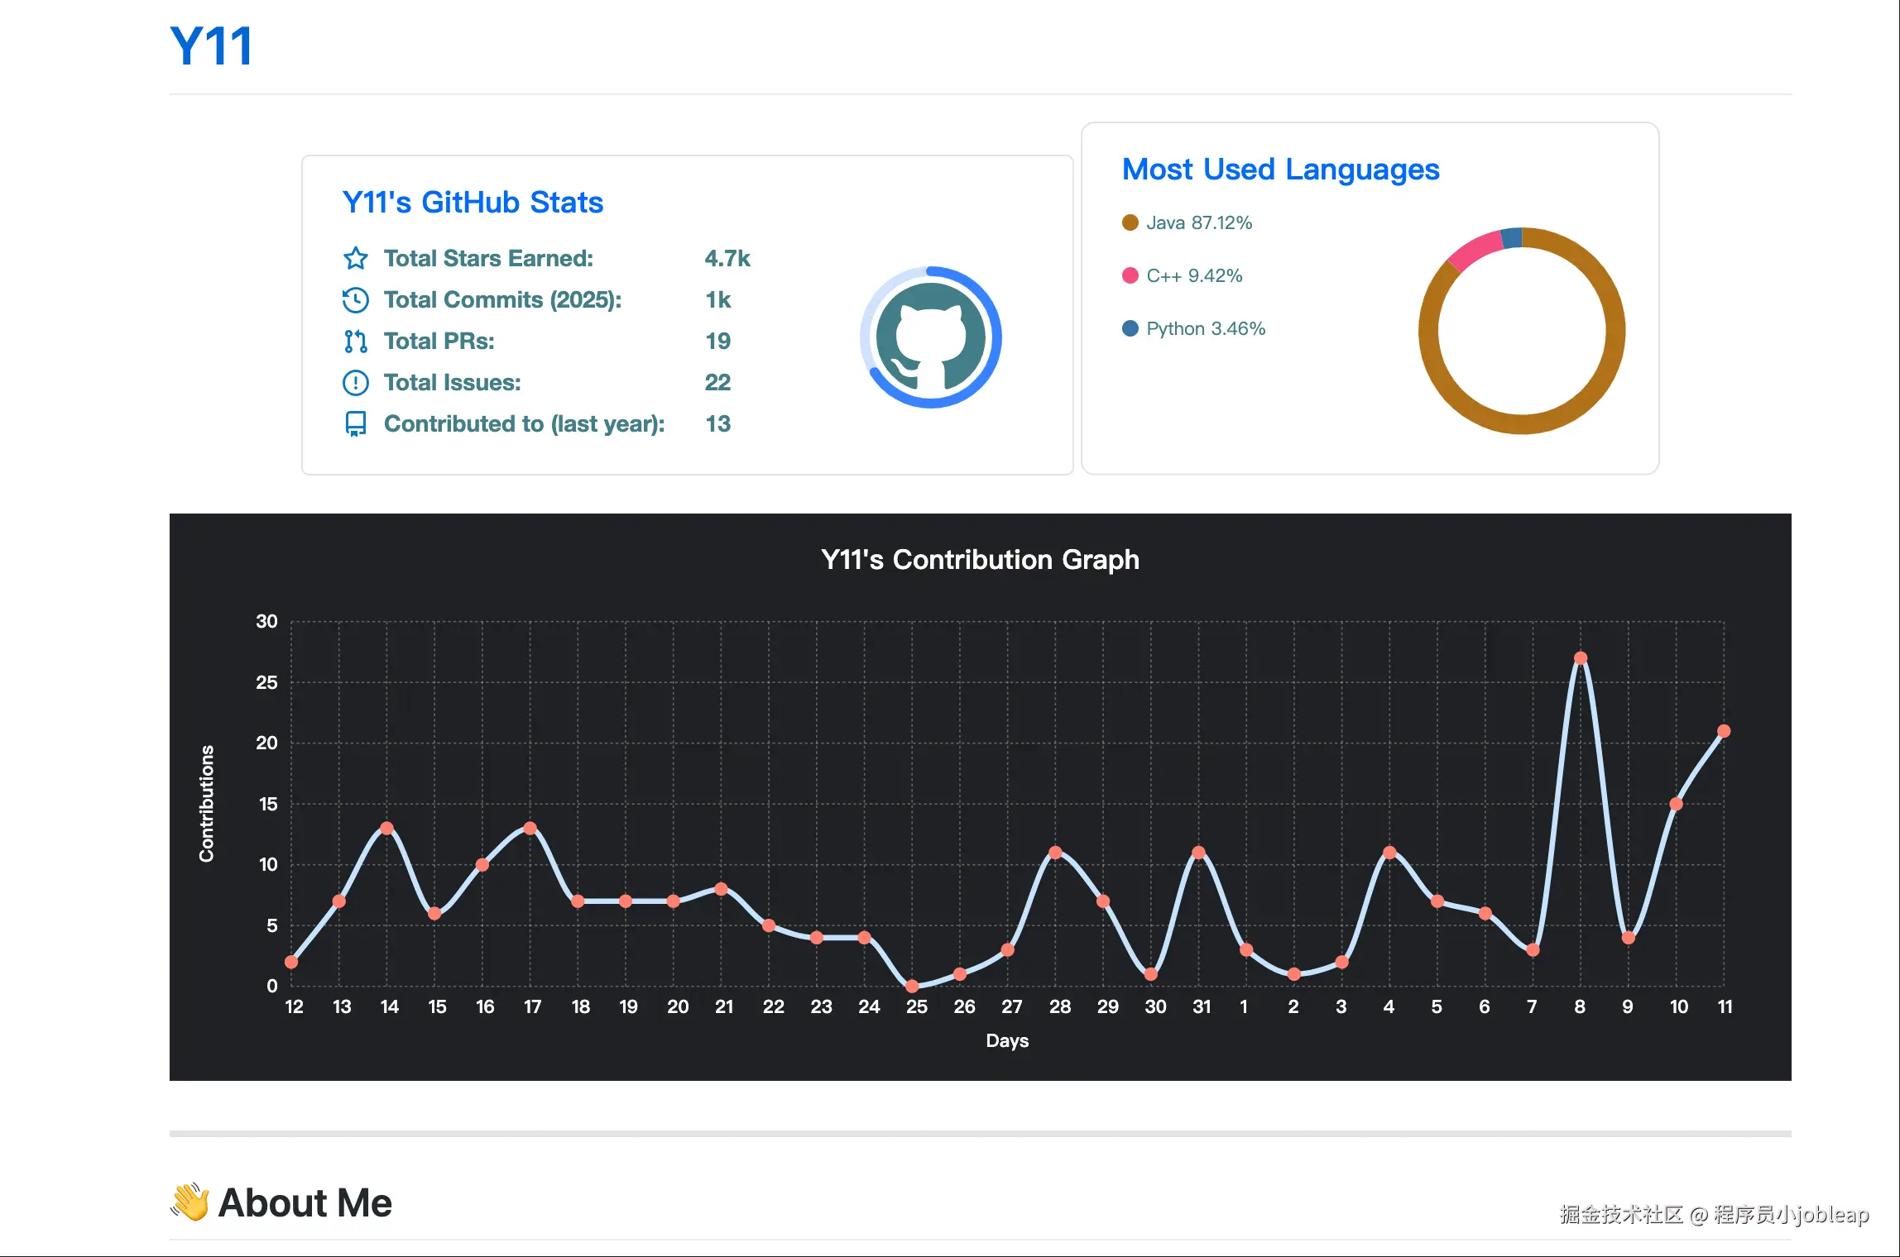Click the last data point on day 11
This screenshot has height=1257, width=1900.
1724,731
